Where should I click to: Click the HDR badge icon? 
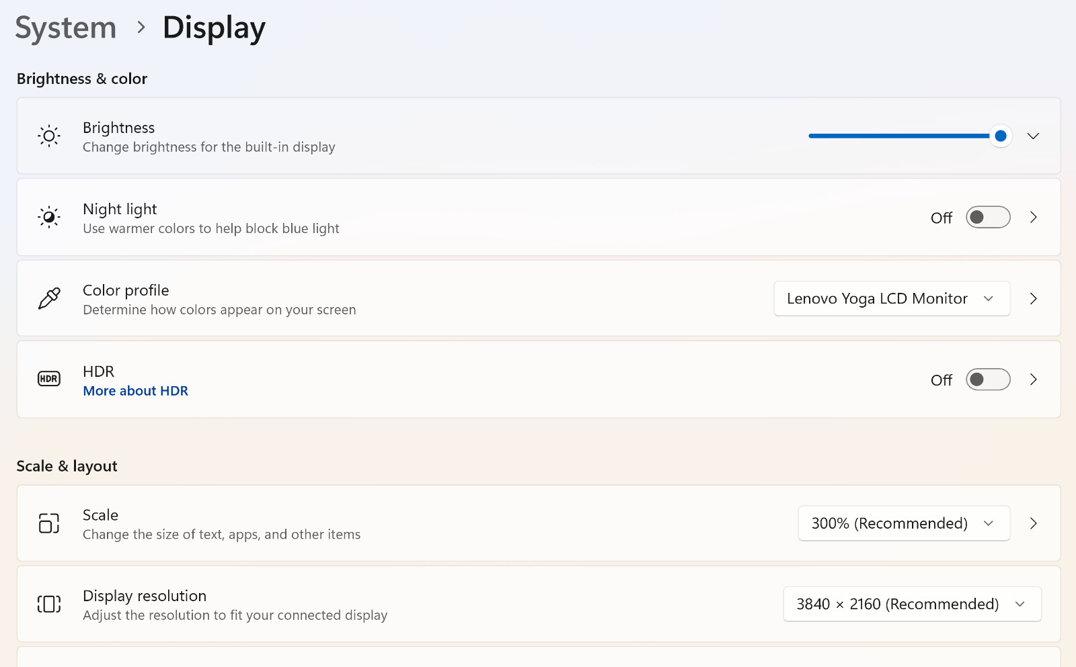[x=49, y=379]
